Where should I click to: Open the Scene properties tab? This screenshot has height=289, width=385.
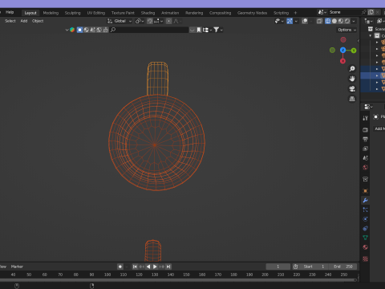point(365,158)
